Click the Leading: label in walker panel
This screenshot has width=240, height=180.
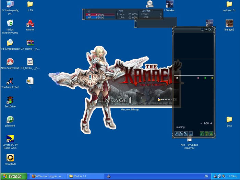pyautogui.click(x=180, y=127)
